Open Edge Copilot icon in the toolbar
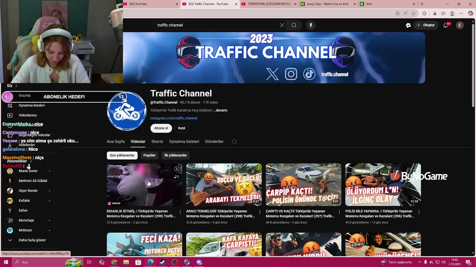 pyautogui.click(x=470, y=13)
